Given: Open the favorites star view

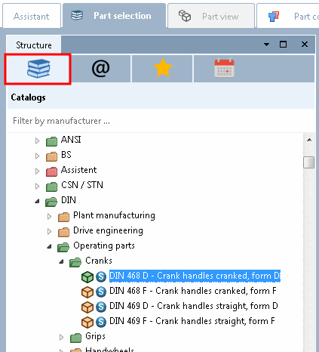Looking at the screenshot, I should [x=163, y=68].
